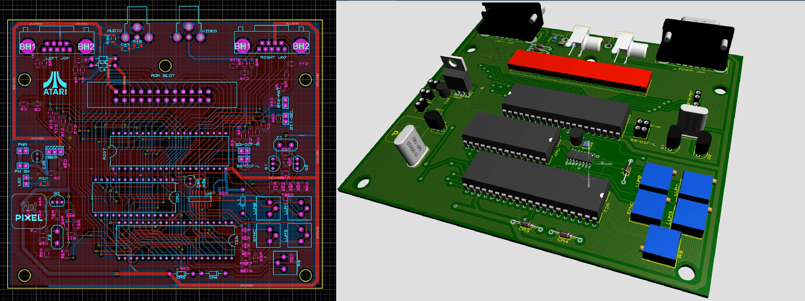805x301 pixels.
Task: Click the CPU chip designator in layout
Action: point(178,198)
